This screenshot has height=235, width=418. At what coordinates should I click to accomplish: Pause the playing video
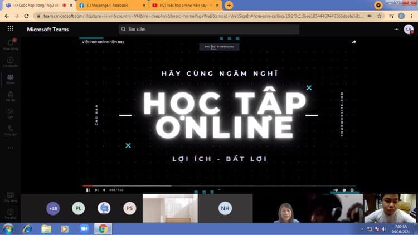[x=88, y=190]
